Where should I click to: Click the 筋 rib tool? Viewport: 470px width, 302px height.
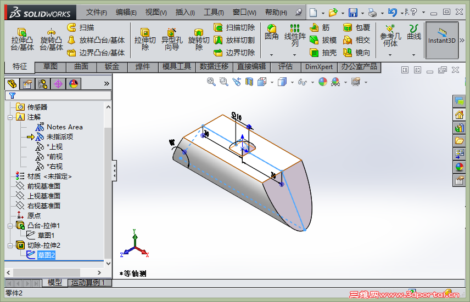(320, 27)
